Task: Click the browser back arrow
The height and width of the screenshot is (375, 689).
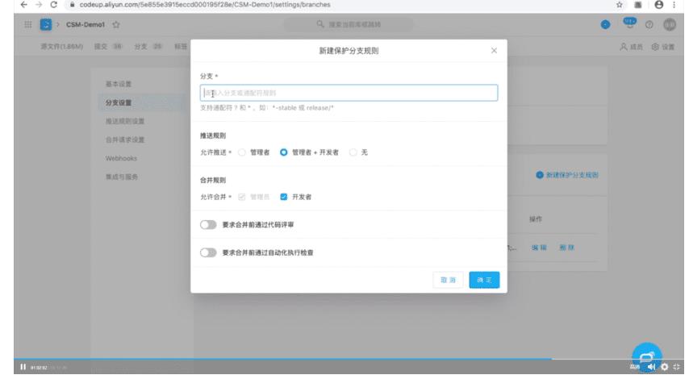Action: [x=23, y=4]
